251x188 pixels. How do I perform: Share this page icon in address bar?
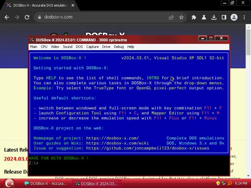point(171,17)
